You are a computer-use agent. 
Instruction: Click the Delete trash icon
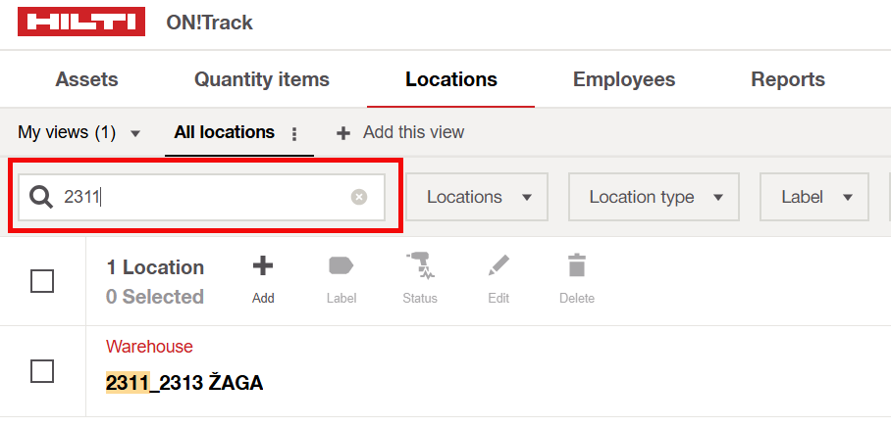click(x=577, y=265)
